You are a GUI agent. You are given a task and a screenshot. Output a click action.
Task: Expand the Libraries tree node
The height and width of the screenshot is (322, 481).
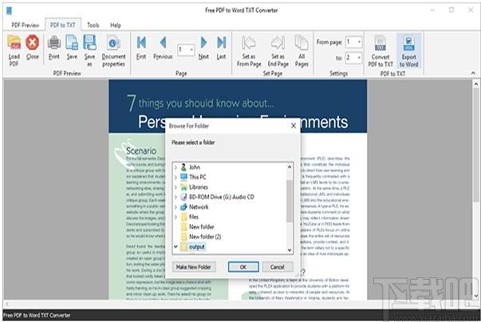click(175, 187)
